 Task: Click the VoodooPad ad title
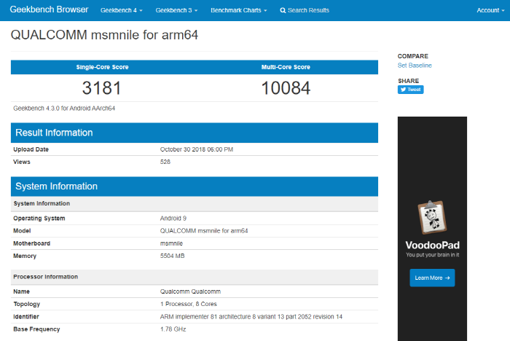[x=432, y=245]
